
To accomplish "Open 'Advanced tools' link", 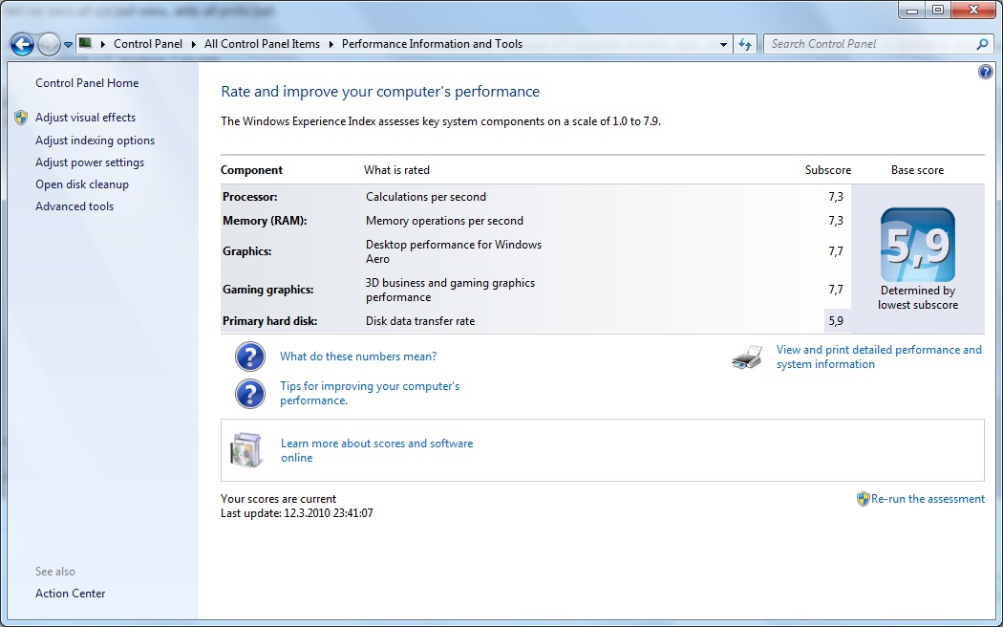I will pos(75,206).
